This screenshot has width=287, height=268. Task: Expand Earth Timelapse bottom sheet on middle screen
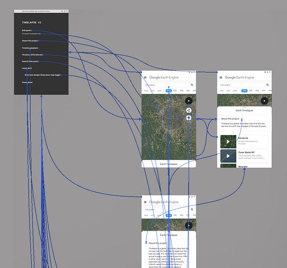(168, 164)
